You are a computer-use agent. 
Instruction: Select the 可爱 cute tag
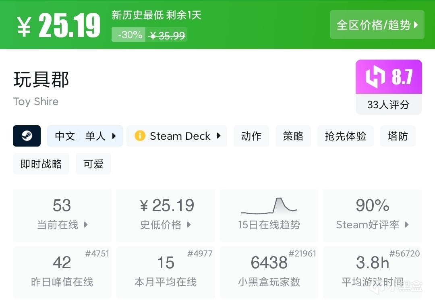click(x=93, y=164)
